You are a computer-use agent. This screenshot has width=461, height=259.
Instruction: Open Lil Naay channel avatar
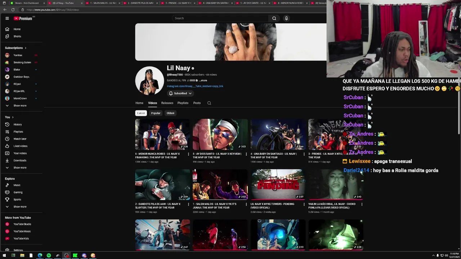click(149, 81)
